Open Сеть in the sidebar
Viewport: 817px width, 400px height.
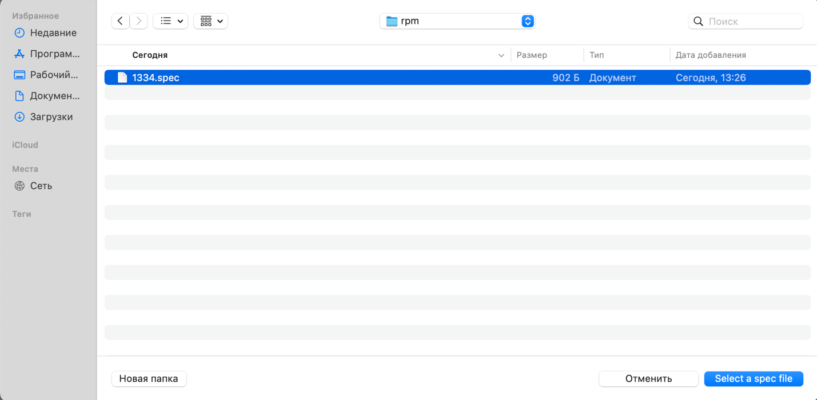(41, 186)
